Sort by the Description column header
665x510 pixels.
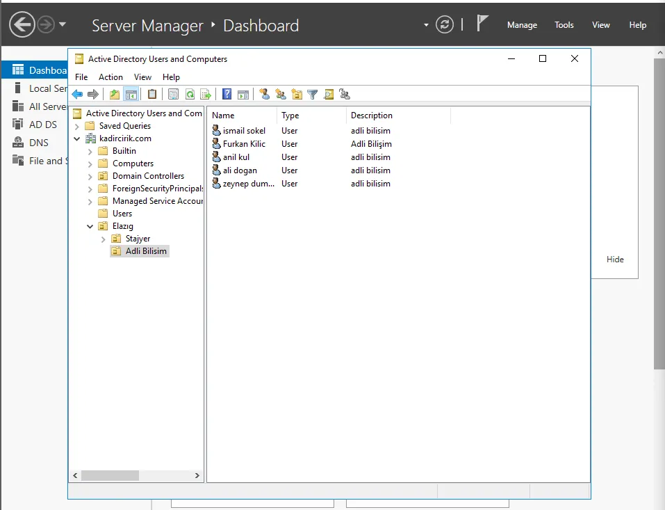(x=399, y=115)
